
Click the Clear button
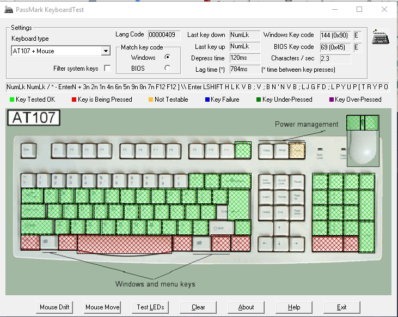pyautogui.click(x=198, y=307)
